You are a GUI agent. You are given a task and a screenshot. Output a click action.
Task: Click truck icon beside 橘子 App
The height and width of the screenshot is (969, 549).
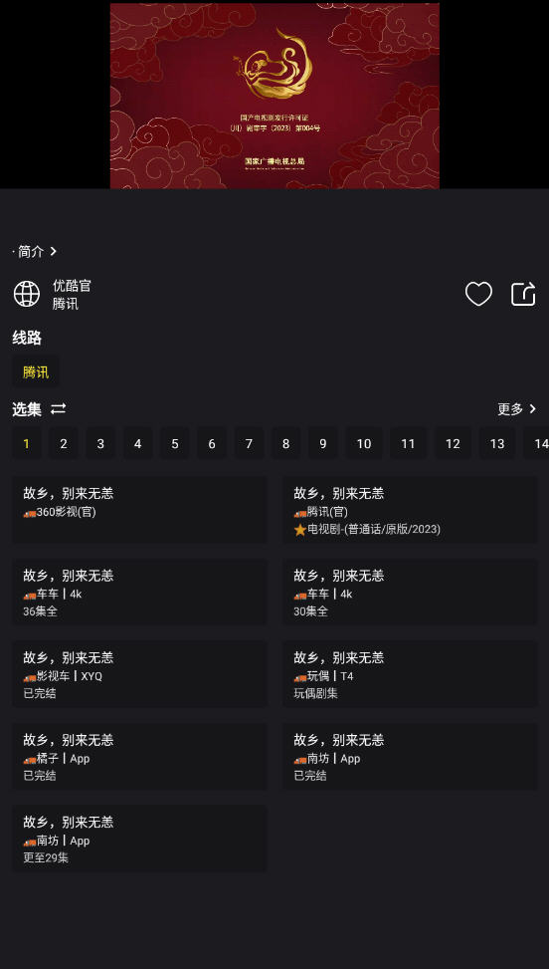(30, 760)
